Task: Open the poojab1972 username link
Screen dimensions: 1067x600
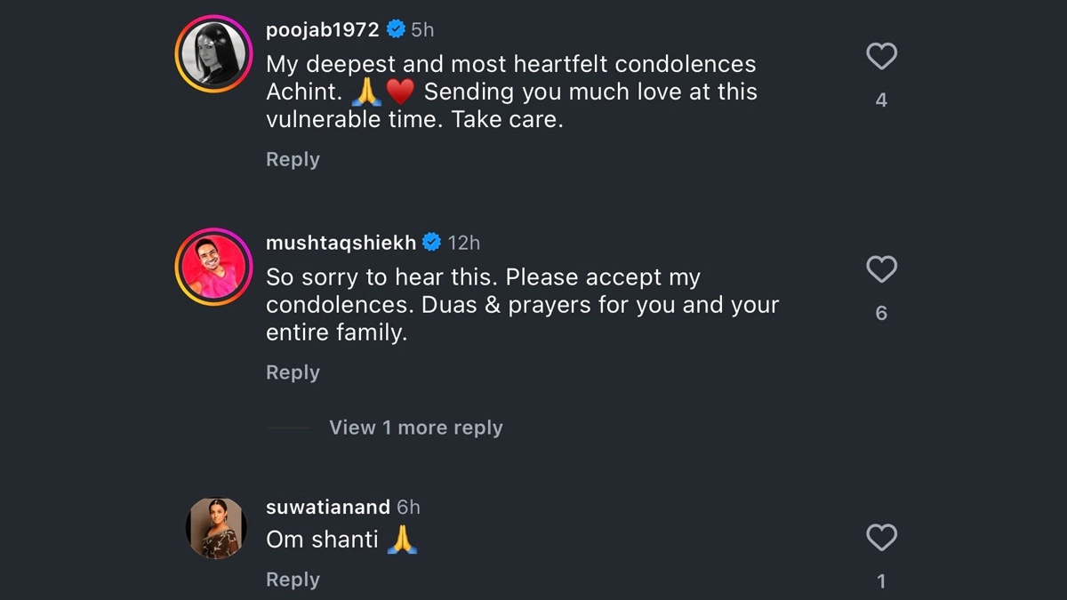Action: pos(323,29)
